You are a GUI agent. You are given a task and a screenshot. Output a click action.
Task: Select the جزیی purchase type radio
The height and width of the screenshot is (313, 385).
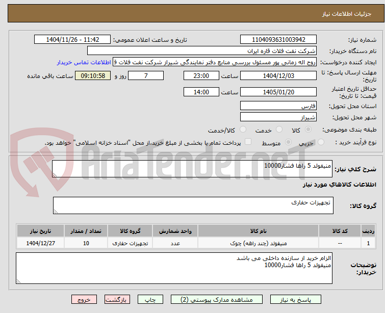(x=321, y=142)
